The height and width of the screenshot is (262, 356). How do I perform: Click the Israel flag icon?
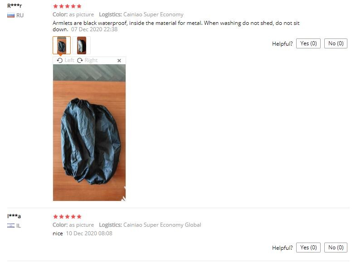point(11,225)
